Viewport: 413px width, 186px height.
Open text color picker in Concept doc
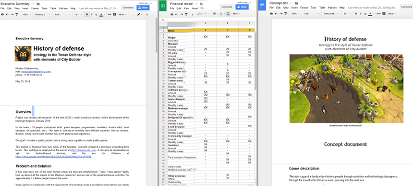(x=371, y=14)
